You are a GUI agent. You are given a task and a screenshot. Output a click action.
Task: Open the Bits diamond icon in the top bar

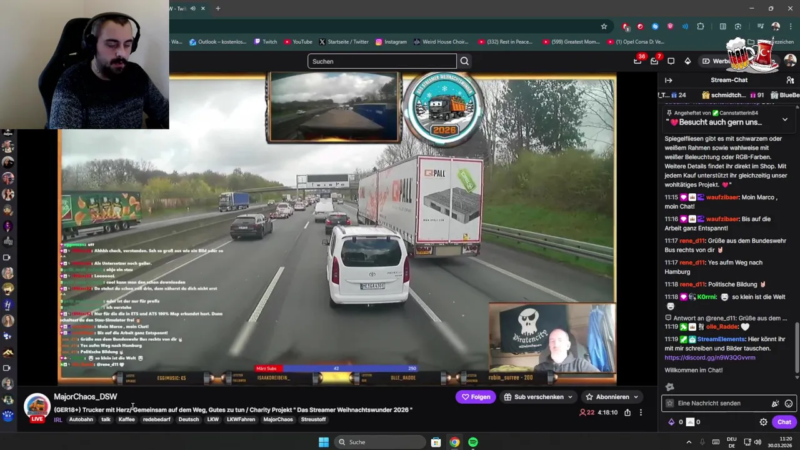pyautogui.click(x=687, y=61)
